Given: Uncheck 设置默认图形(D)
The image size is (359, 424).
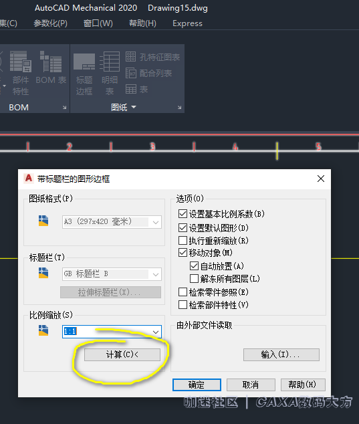Looking at the screenshot, I should click(183, 227).
